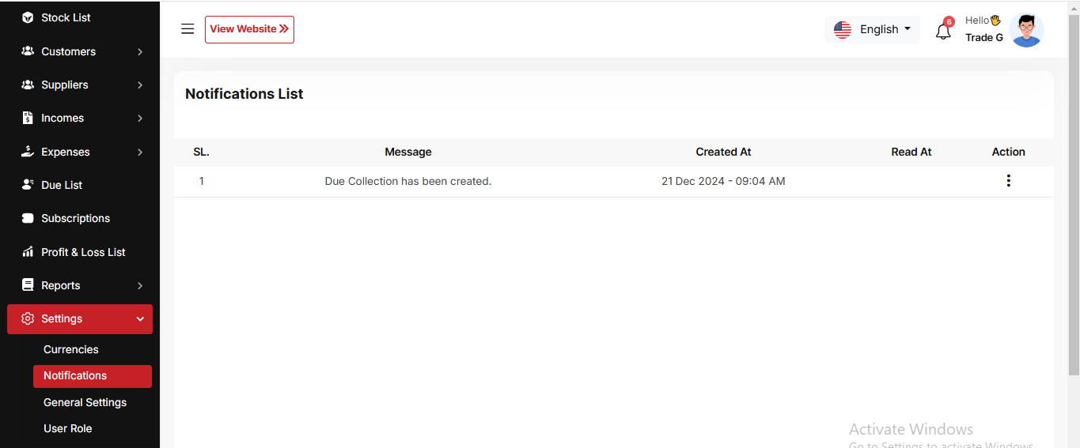
Task: Click the Subscriptions sidebar icon
Action: (x=28, y=218)
